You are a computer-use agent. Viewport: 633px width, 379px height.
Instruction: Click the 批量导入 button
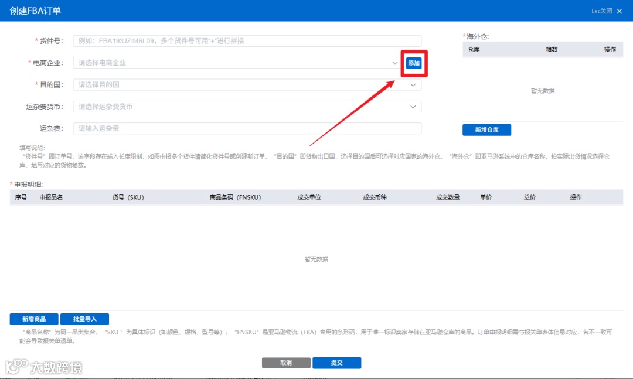point(85,319)
